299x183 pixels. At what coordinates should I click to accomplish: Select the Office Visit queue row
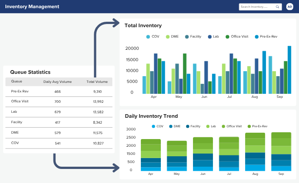(x=59, y=101)
